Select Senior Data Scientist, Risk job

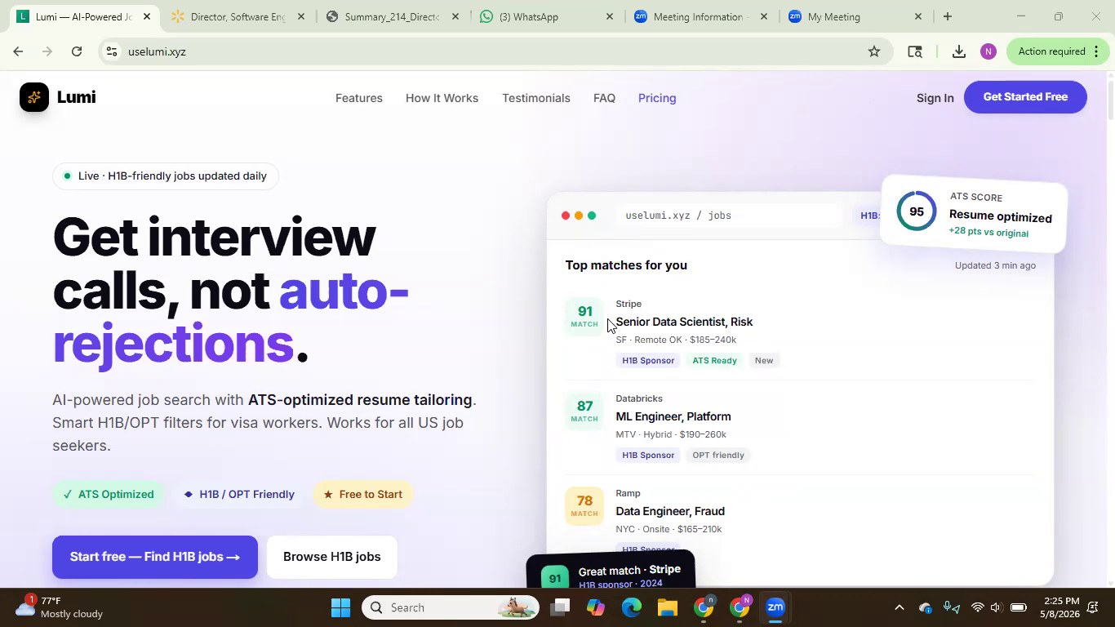point(684,322)
